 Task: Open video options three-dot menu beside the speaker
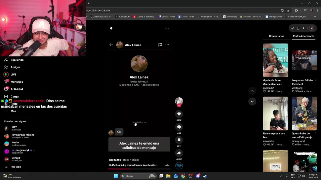167,28
